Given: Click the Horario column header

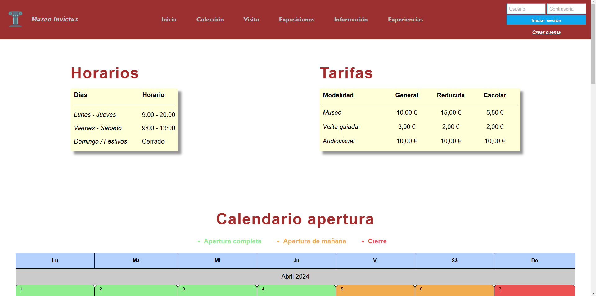Looking at the screenshot, I should click(x=153, y=95).
